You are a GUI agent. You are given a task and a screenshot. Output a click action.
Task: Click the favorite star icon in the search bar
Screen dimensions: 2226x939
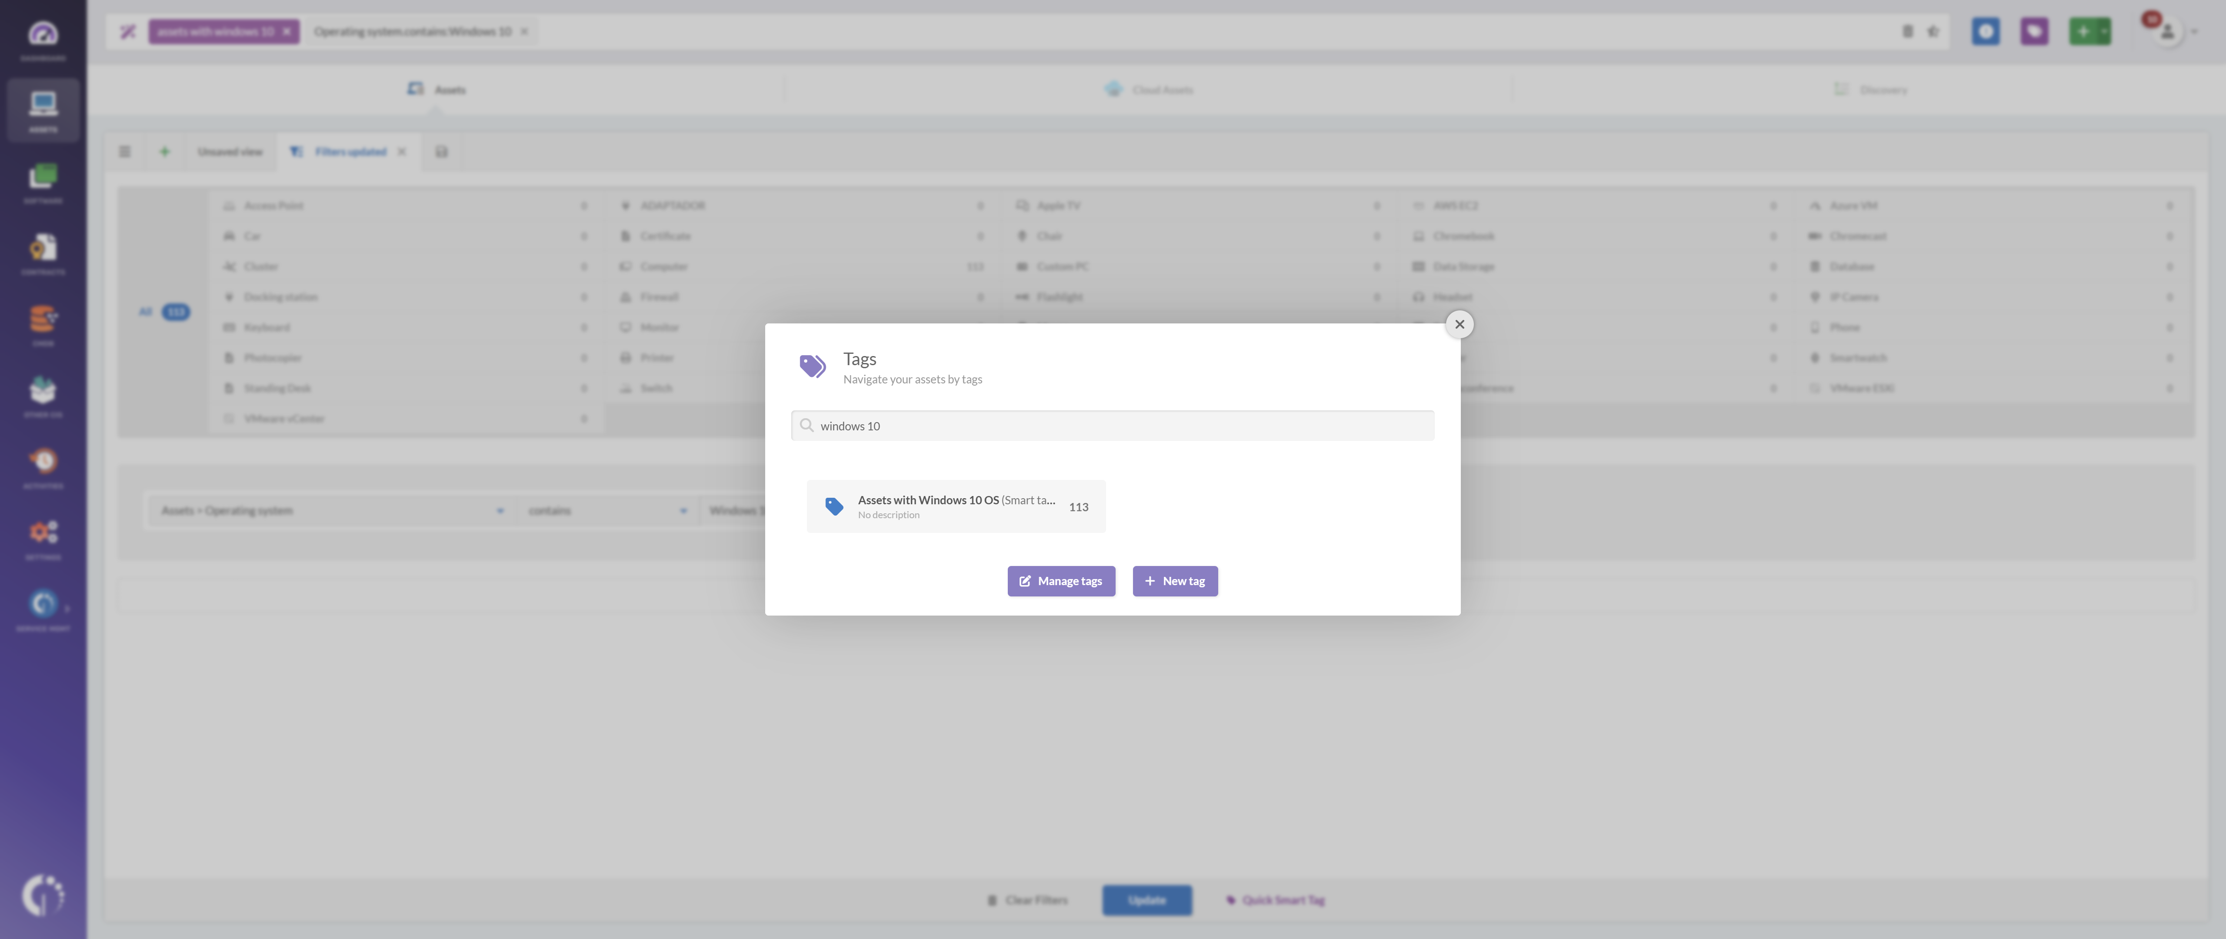pos(1933,32)
